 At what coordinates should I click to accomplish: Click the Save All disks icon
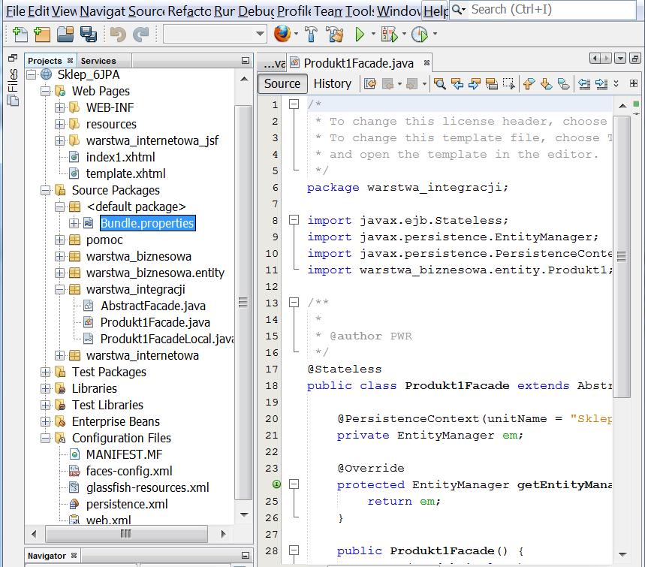click(x=88, y=35)
